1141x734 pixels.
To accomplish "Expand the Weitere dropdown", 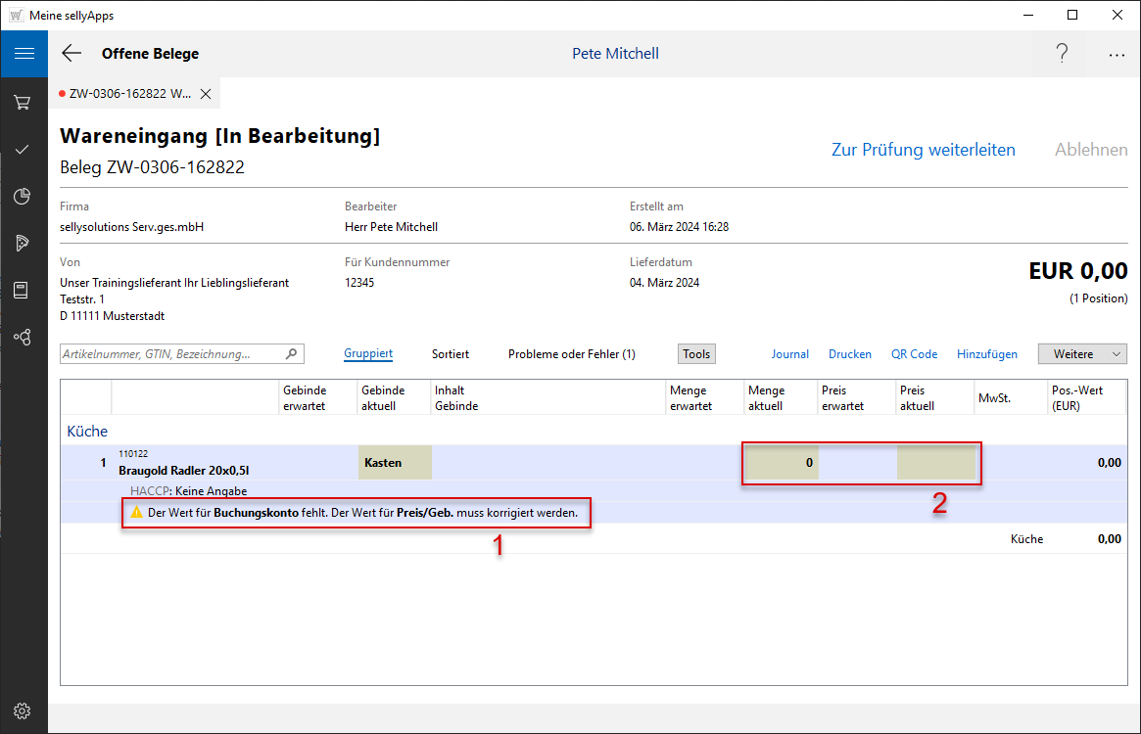I will tap(1082, 354).
